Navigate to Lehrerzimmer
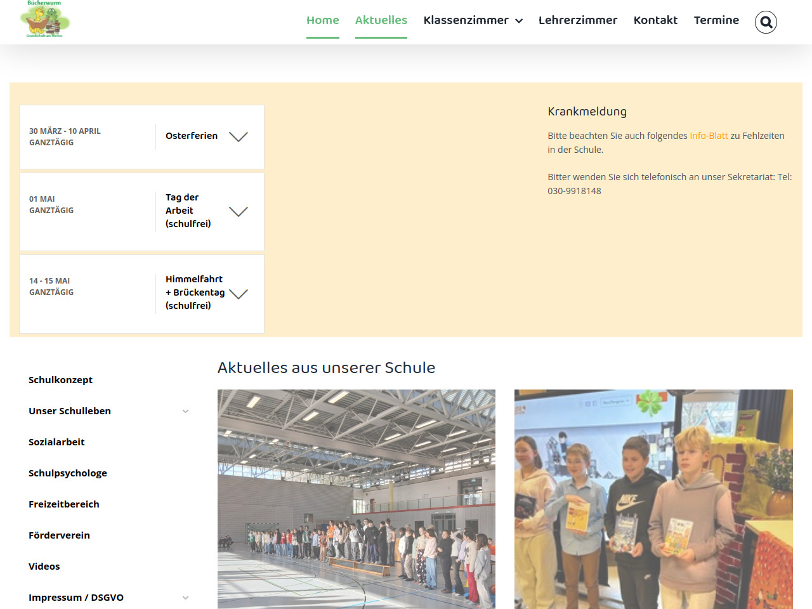The image size is (812, 609). point(577,20)
